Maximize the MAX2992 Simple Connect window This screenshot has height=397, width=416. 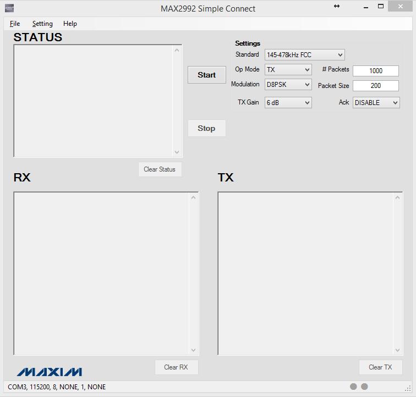click(381, 7)
